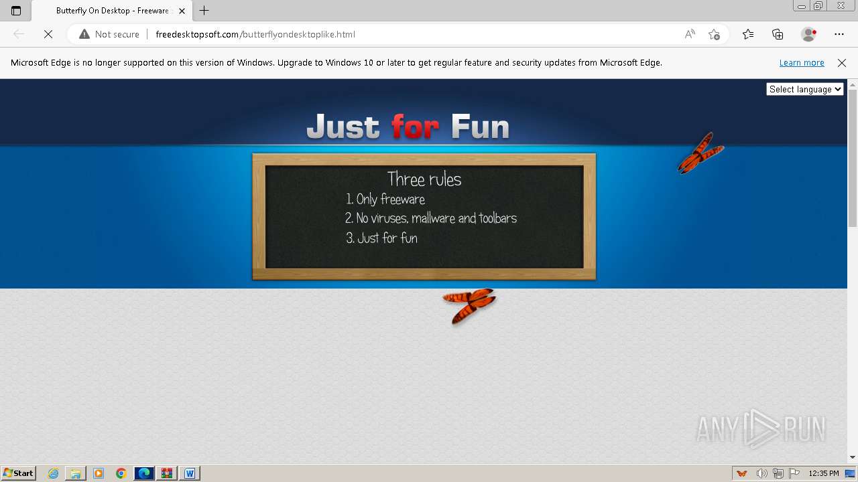Image resolution: width=858 pixels, height=482 pixels.
Task: Close the Butterfly On Desktop tab
Action: click(182, 11)
